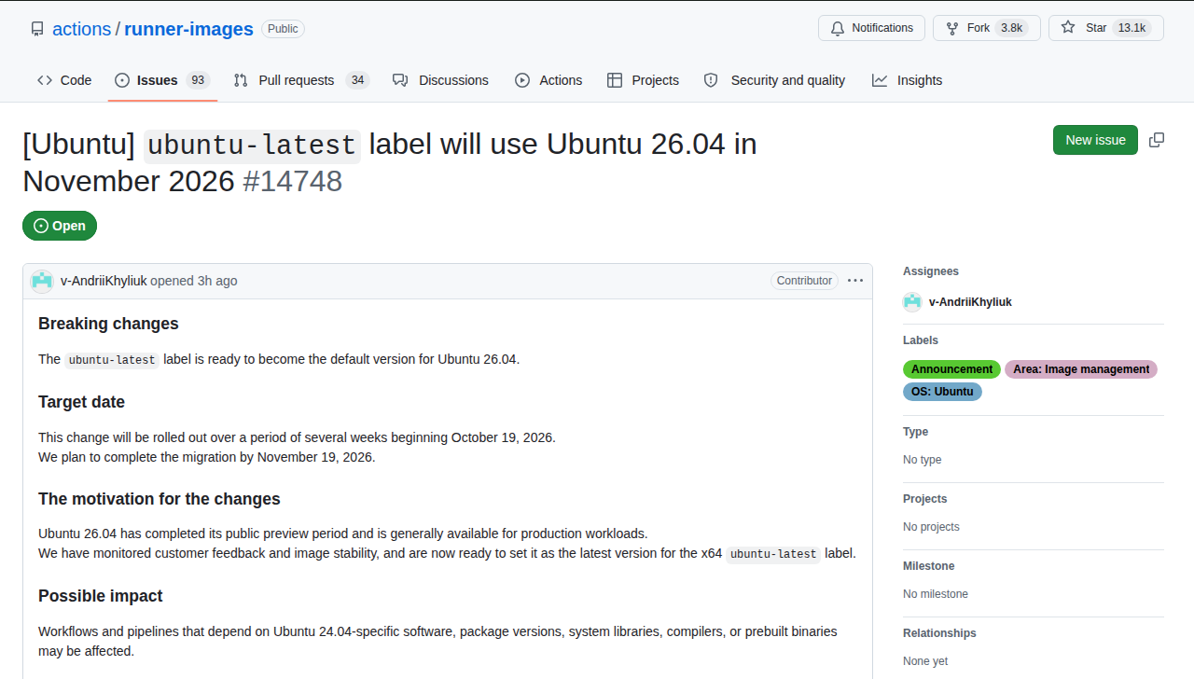This screenshot has width=1194, height=679.
Task: Click the Insights graph icon
Action: (880, 80)
